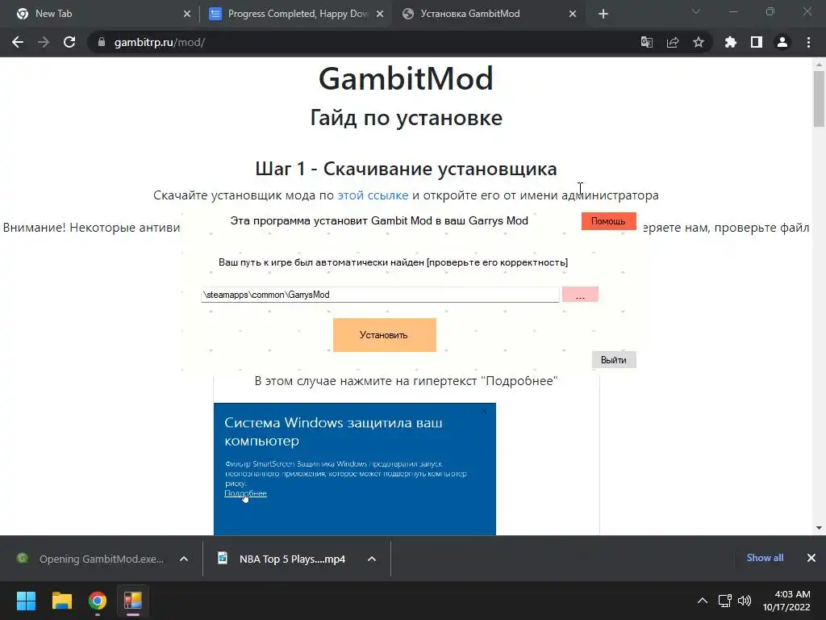826x620 pixels.
Task: Click the Chrome taskbar icon
Action: click(98, 601)
